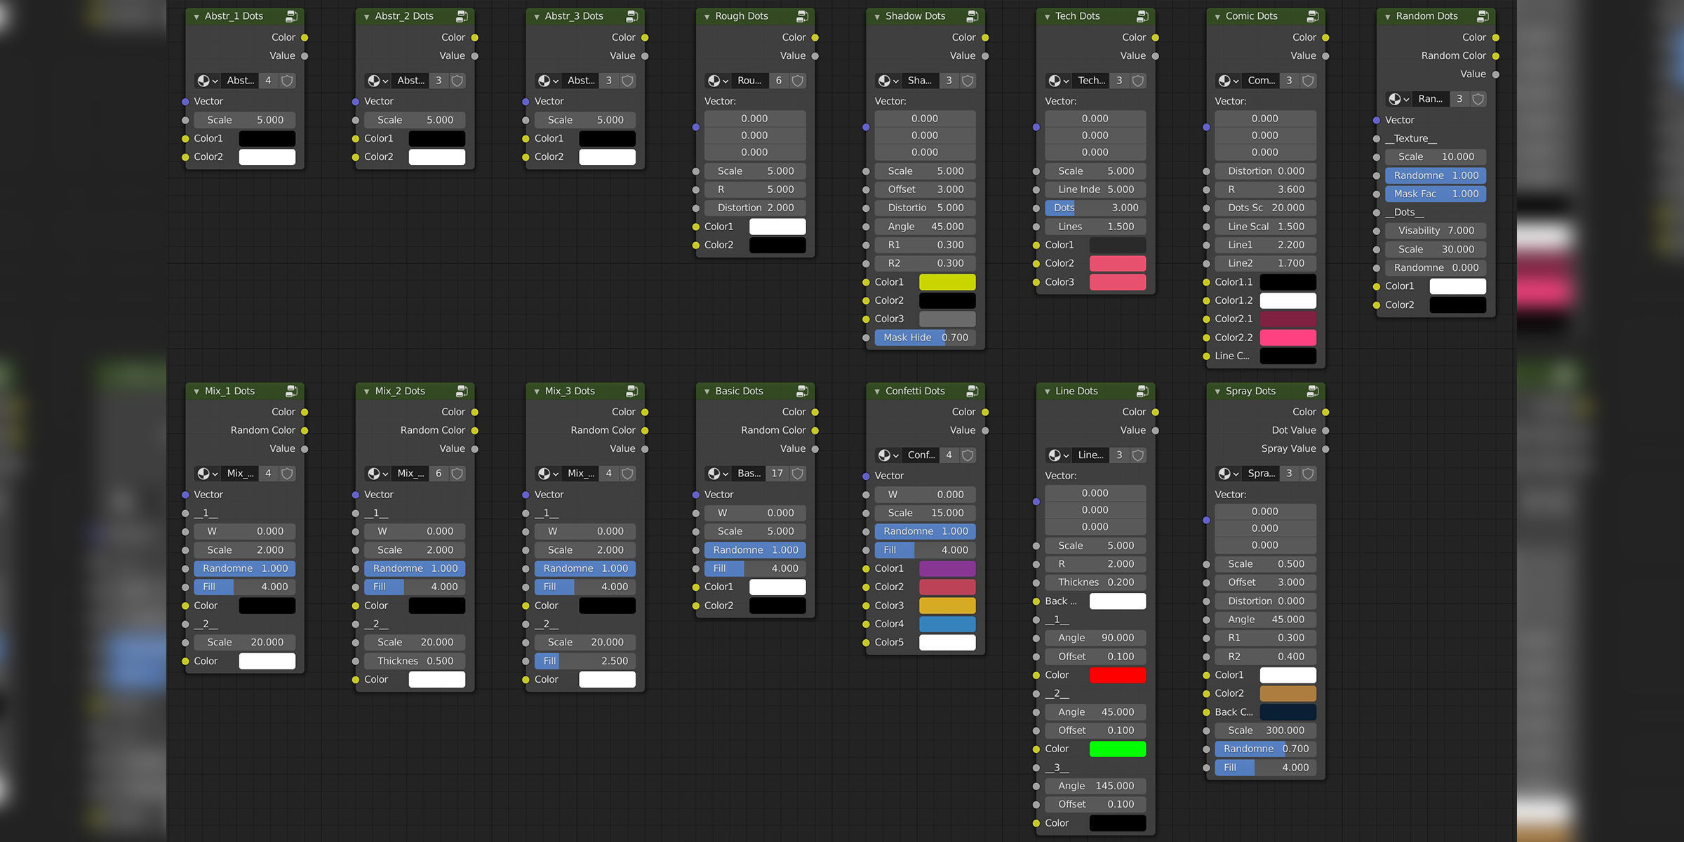The image size is (1684, 842).
Task: Click the node group icon on Line Dots header
Action: [x=1142, y=391]
